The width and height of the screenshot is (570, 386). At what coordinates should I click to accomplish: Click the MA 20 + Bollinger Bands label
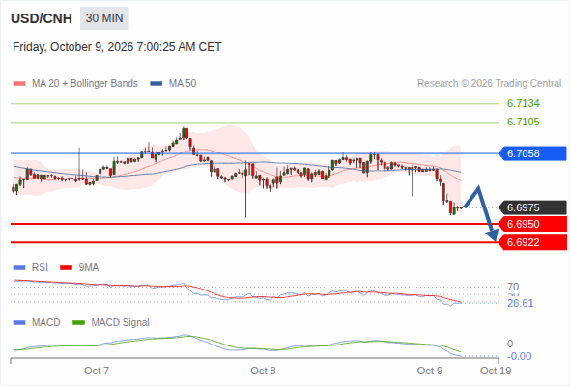(x=85, y=84)
